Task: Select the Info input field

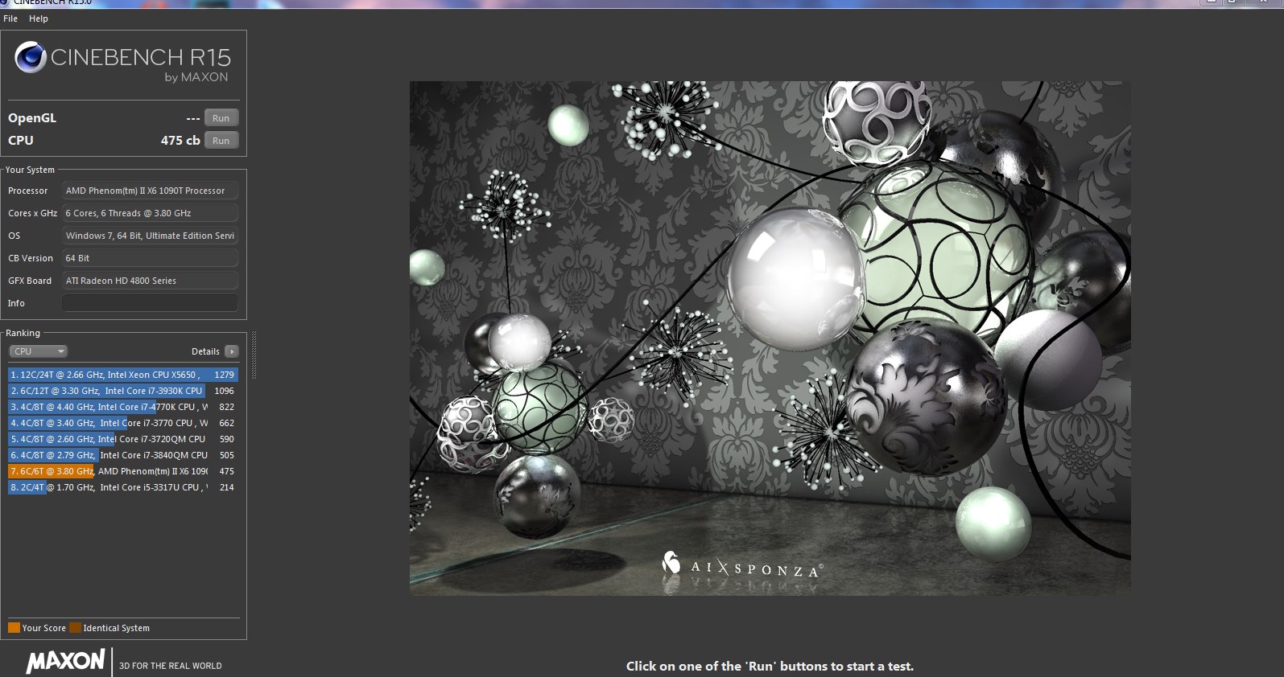Action: [x=150, y=303]
